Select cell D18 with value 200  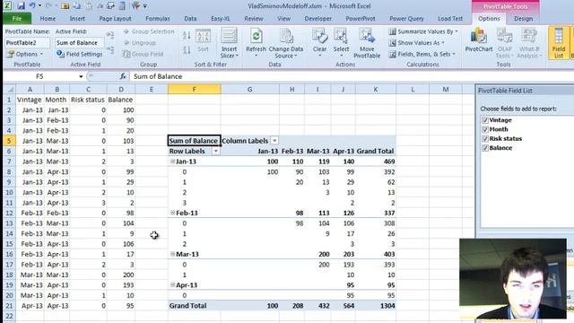[x=121, y=275]
